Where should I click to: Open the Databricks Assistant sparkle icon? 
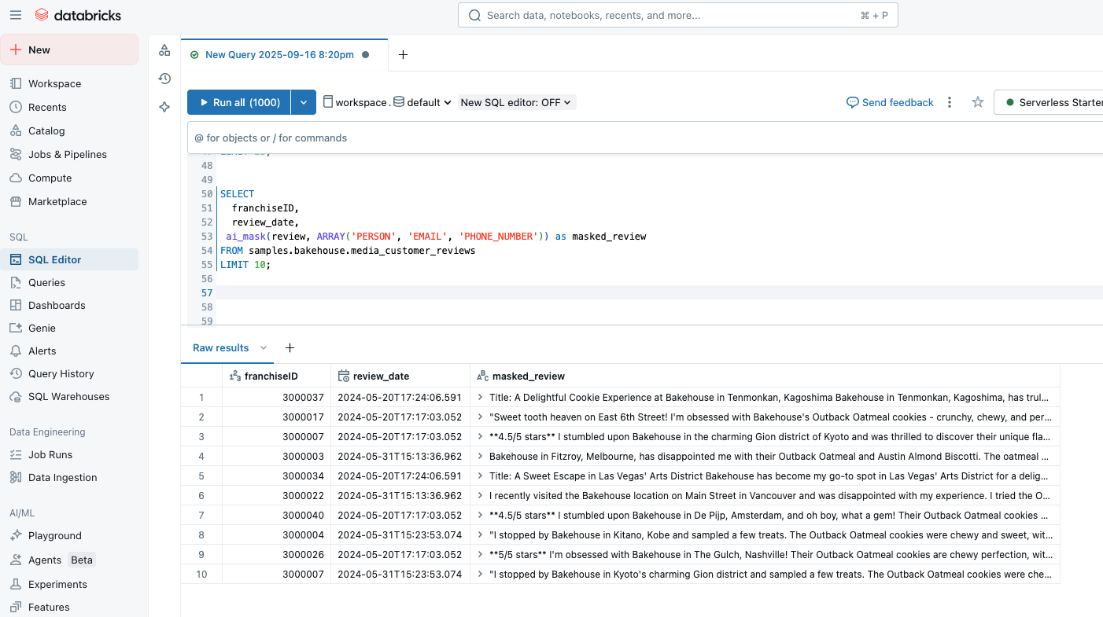(164, 106)
